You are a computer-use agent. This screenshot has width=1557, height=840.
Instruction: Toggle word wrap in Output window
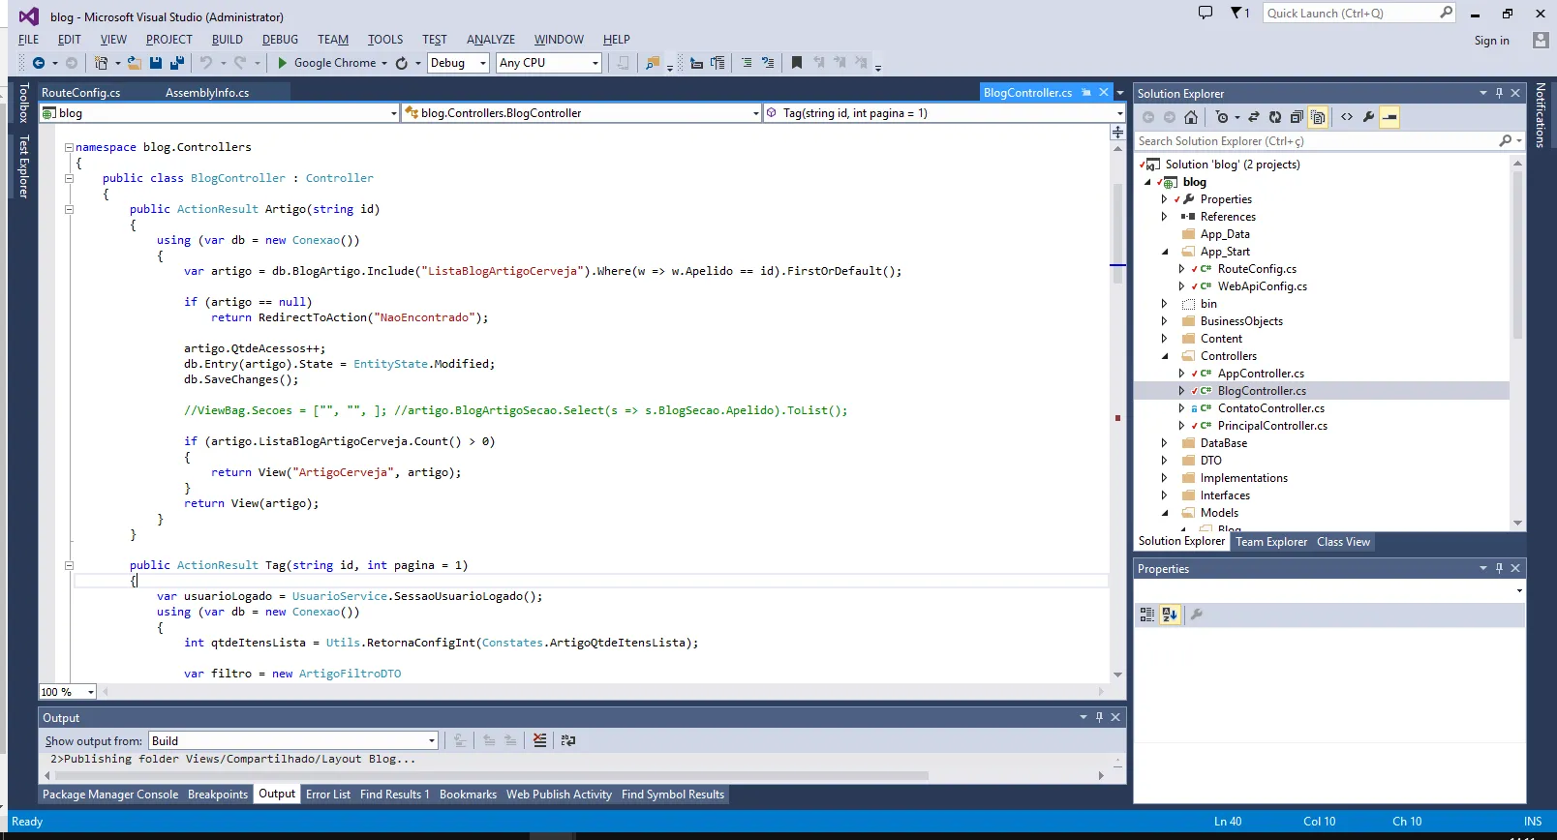568,740
